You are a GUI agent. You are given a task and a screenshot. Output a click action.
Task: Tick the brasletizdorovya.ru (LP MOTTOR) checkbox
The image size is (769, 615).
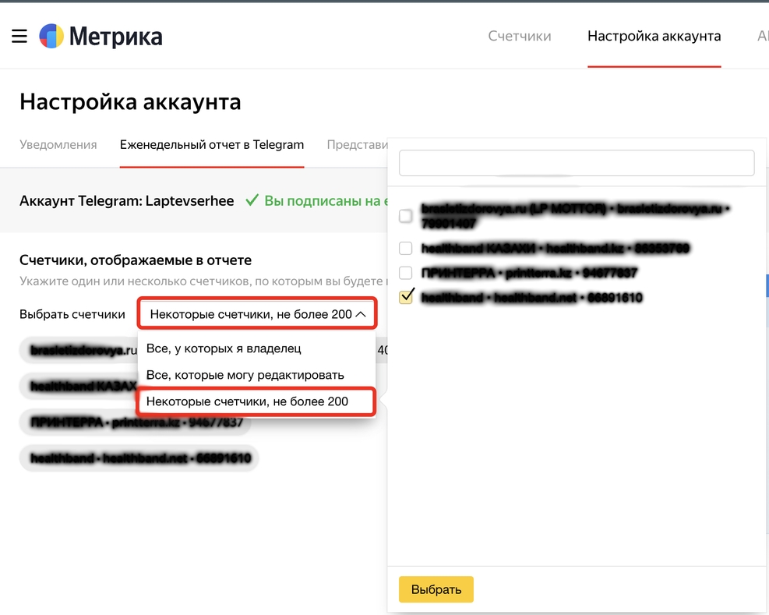(x=406, y=216)
